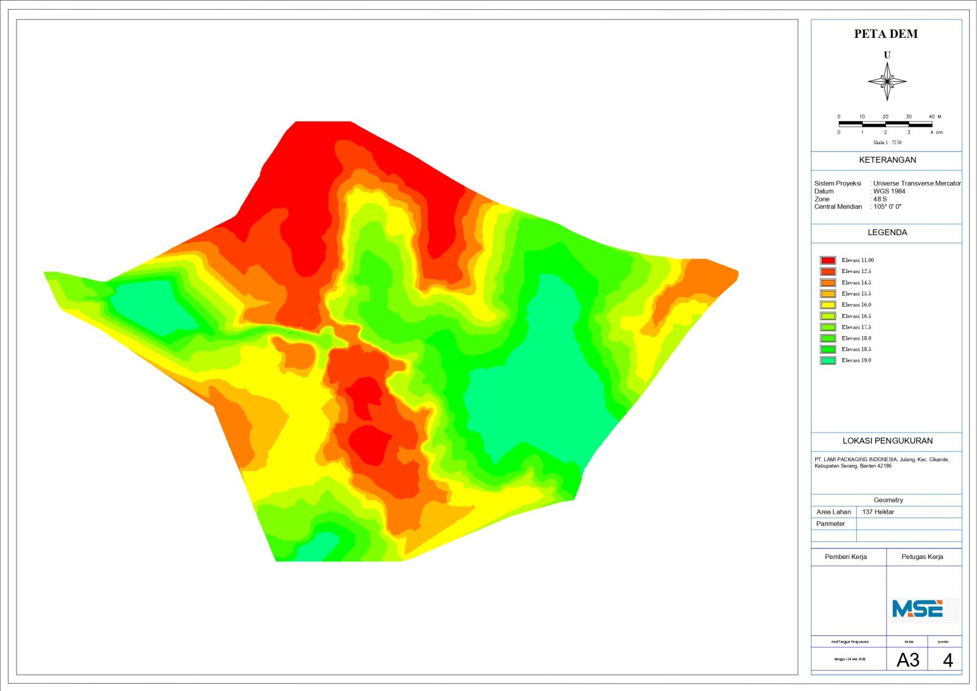Click the north arrow compass rose

(x=887, y=81)
